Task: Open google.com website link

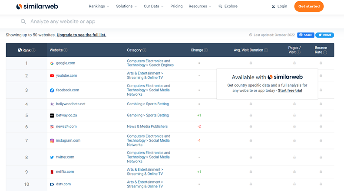Action: (66, 63)
